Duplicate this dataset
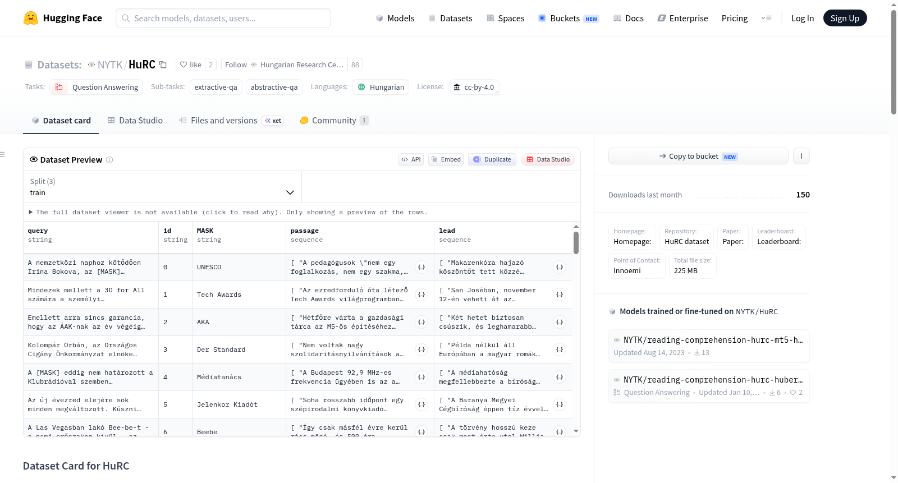Image resolution: width=898 pixels, height=483 pixels. point(492,159)
